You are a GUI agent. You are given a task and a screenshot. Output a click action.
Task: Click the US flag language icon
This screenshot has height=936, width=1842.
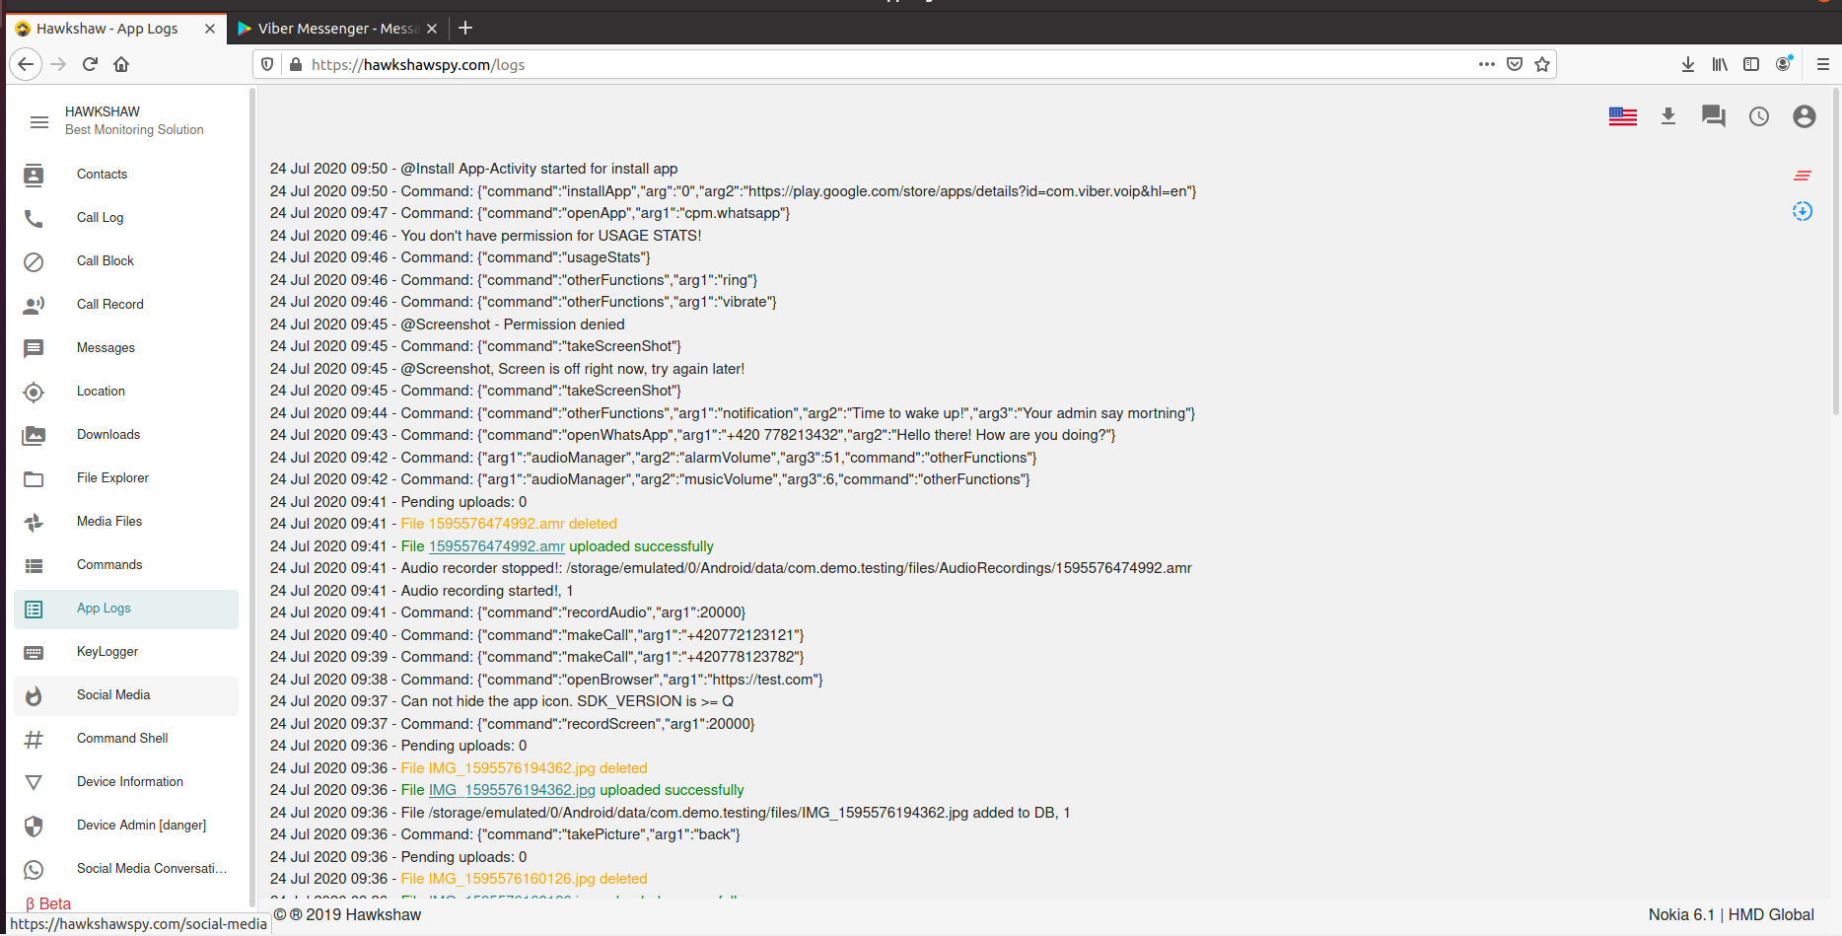[1623, 116]
